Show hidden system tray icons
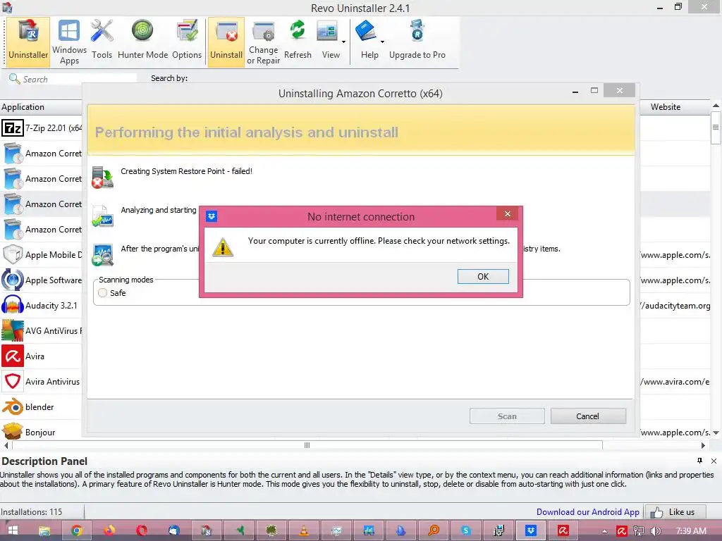This screenshot has height=541, width=722. pos(604,531)
